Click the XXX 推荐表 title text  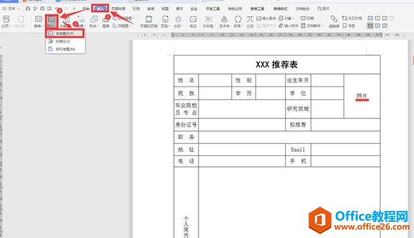277,65
